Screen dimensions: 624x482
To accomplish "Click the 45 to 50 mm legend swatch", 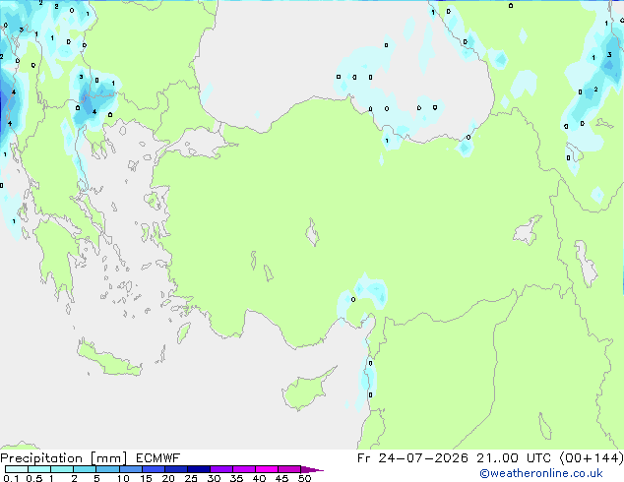I will pos(289,469).
